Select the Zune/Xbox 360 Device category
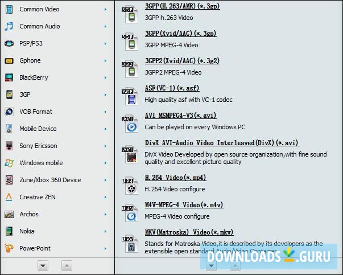The height and width of the screenshot is (275, 343). point(50,180)
